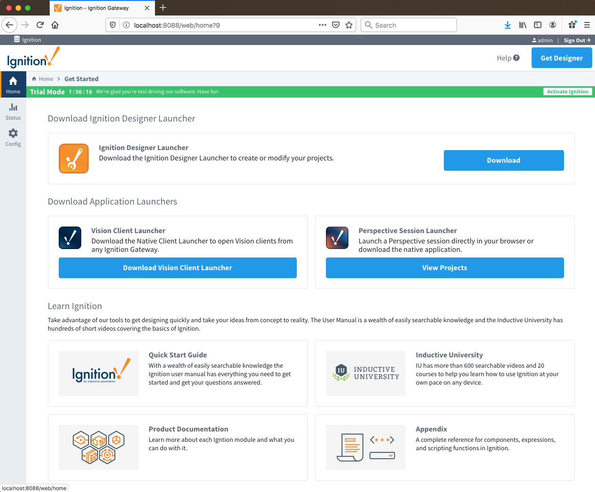Click the Ignition logo in the header
The width and height of the screenshot is (595, 492).
coord(33,58)
